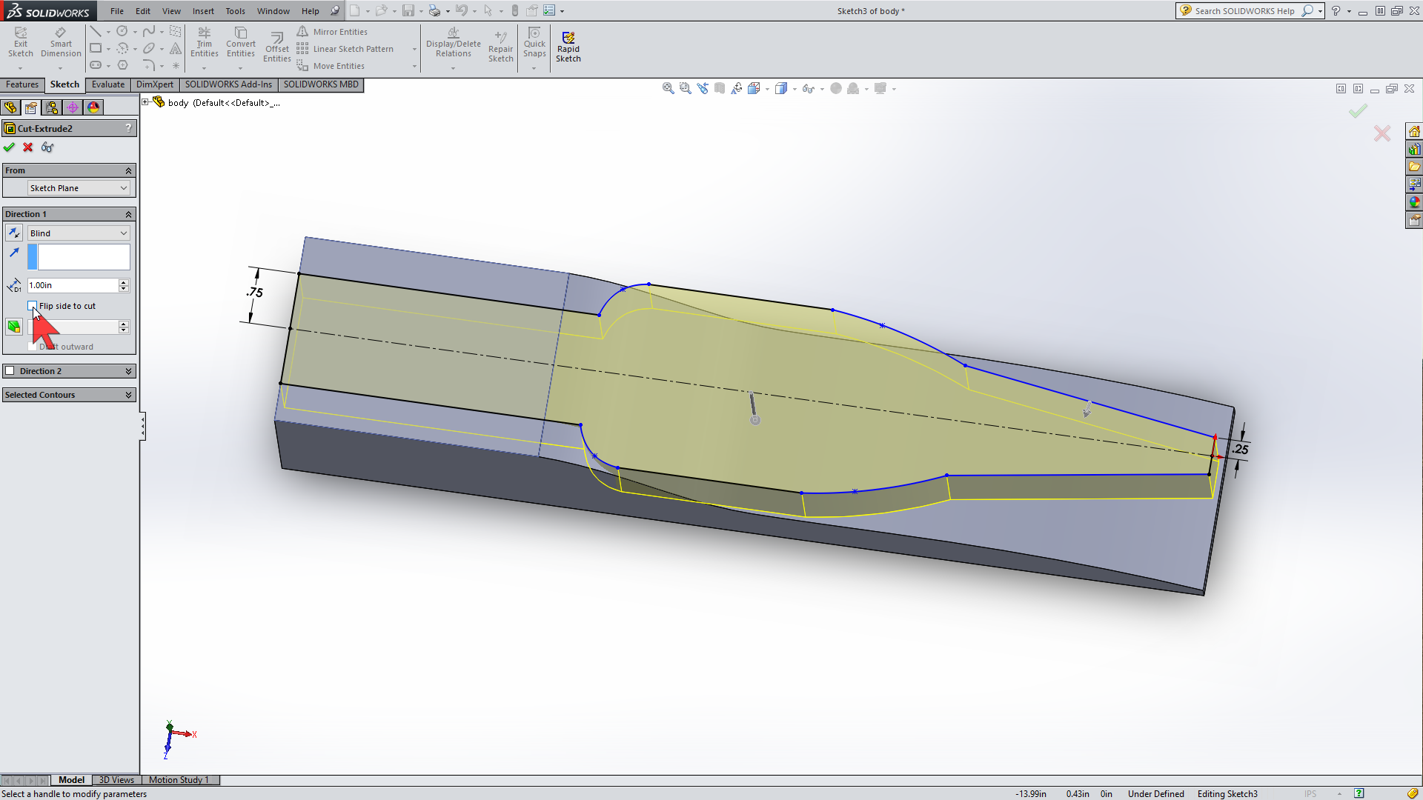This screenshot has height=800, width=1423.
Task: Select the Straight Slot tool
Action: pos(96,65)
